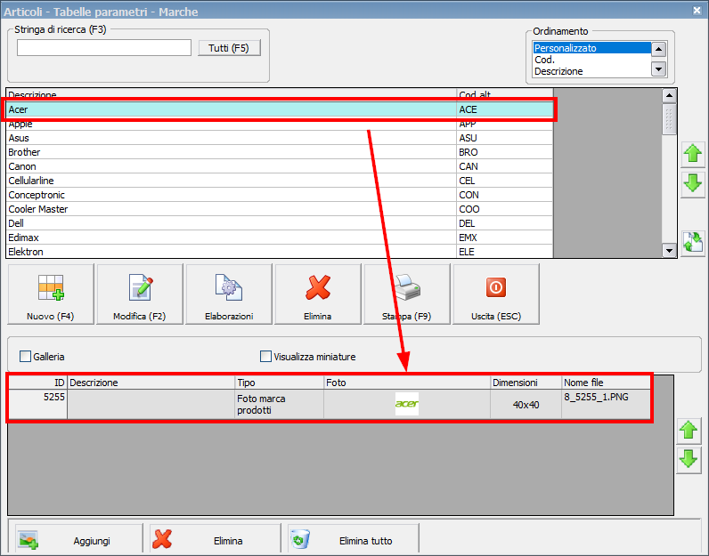
Task: Move brand down with green arrow
Action: [x=693, y=184]
